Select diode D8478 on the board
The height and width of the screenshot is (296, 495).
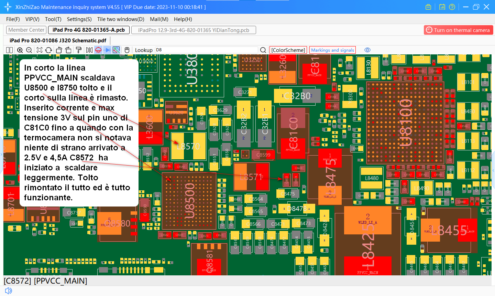point(297,209)
